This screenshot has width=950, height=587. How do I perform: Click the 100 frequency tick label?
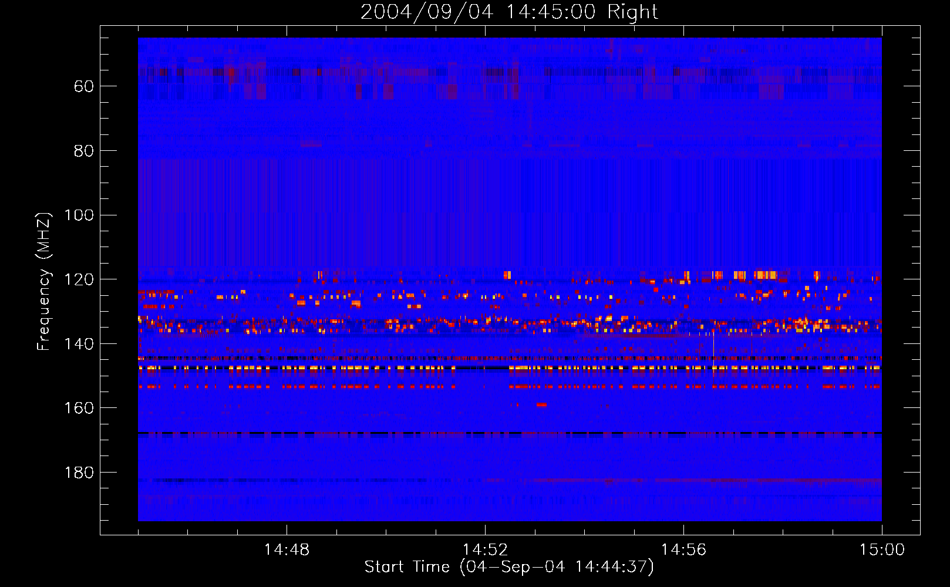(x=79, y=215)
